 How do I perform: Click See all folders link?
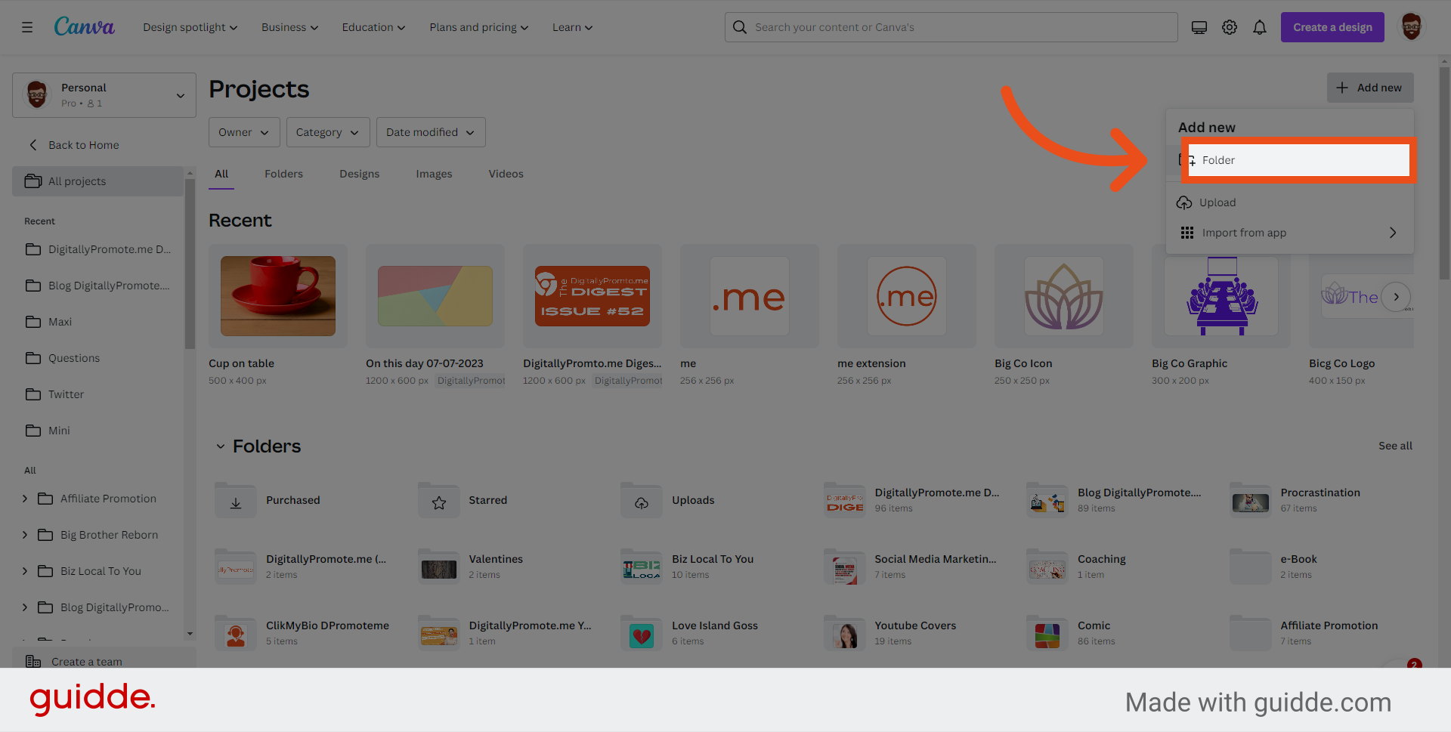(x=1395, y=446)
